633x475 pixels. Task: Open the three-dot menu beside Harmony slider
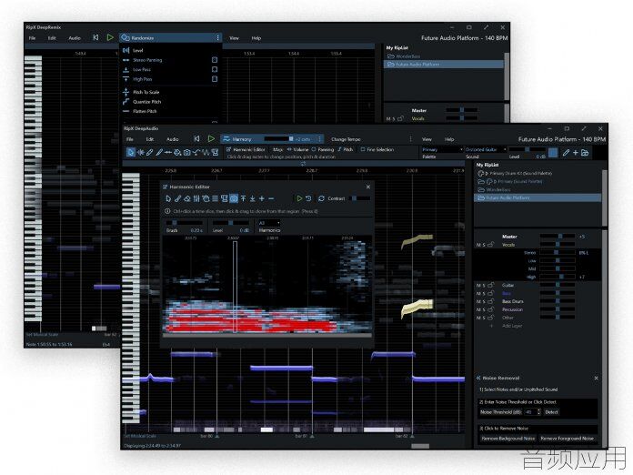(x=320, y=139)
